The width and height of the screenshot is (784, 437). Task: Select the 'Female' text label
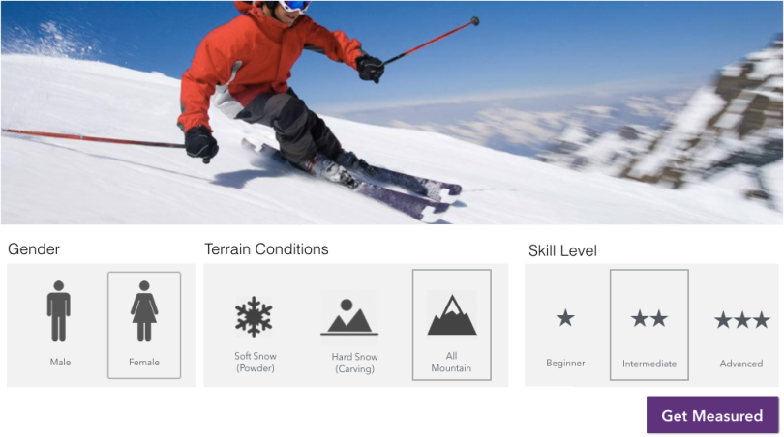[144, 363]
